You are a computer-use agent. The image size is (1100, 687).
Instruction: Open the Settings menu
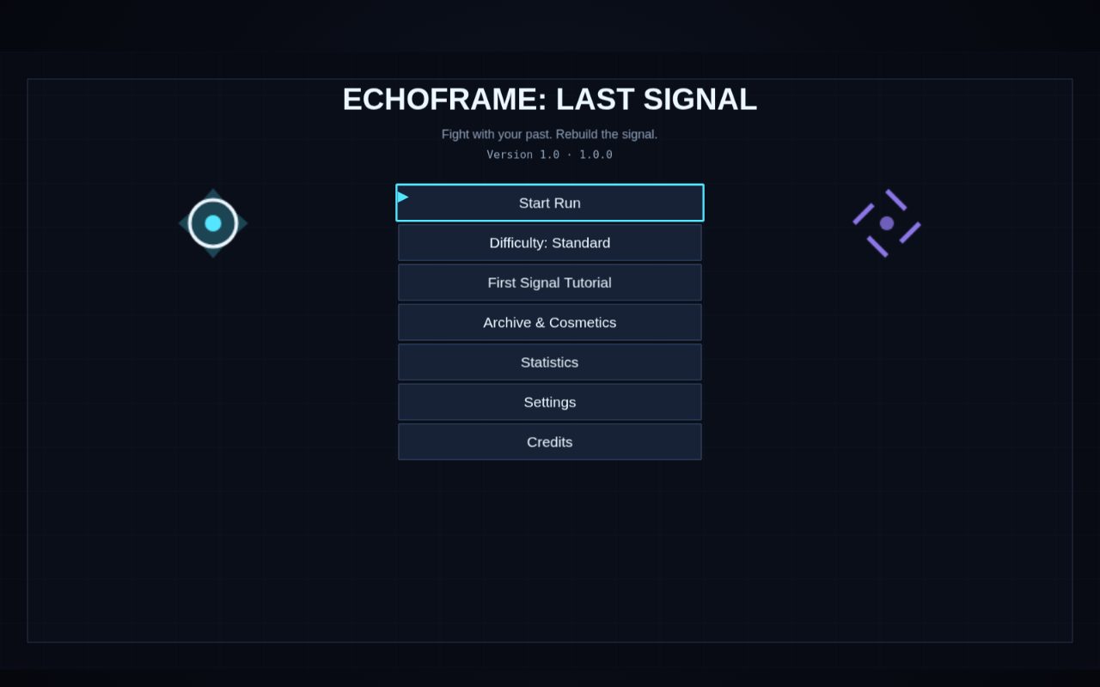[x=550, y=402]
